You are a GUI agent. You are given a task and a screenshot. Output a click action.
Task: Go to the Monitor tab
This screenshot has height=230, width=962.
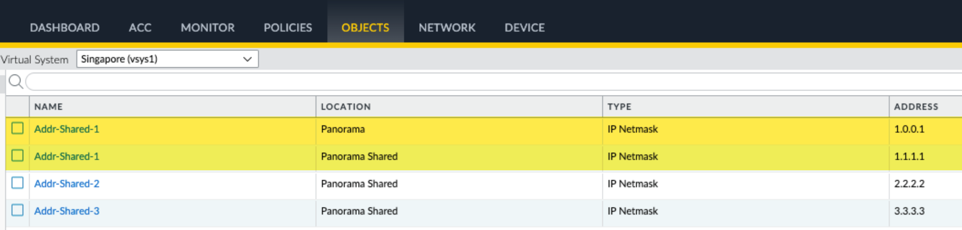[x=208, y=28]
